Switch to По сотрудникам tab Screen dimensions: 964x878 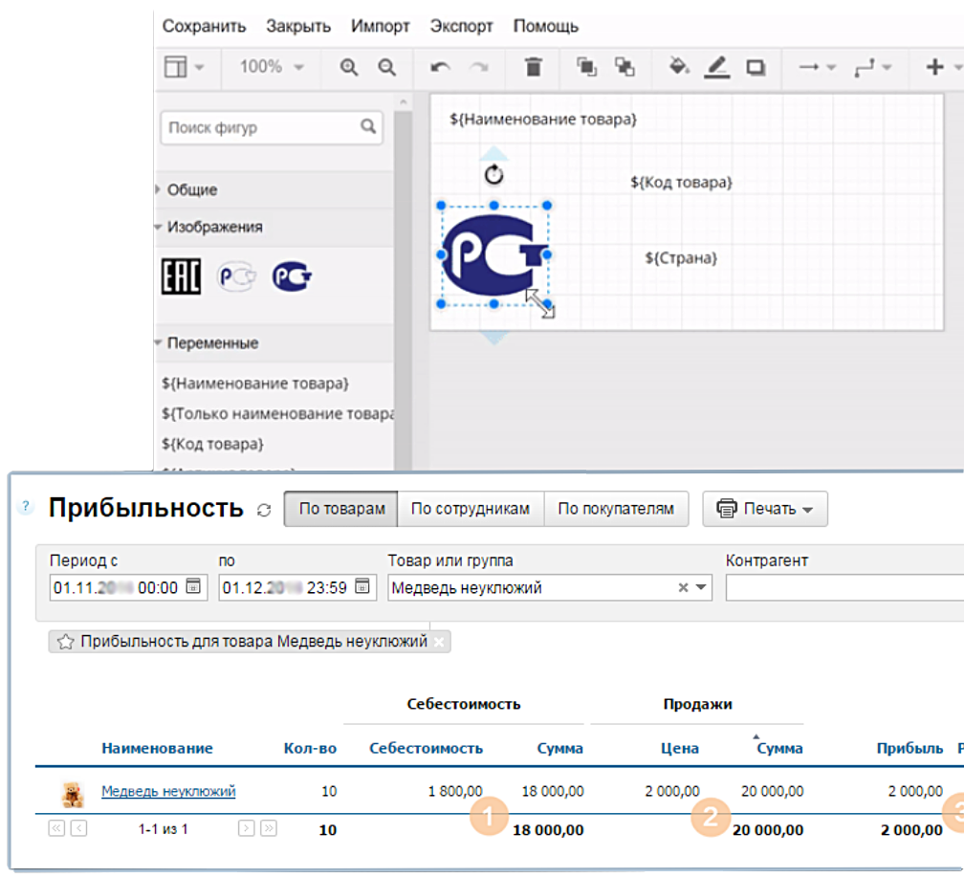(x=471, y=509)
